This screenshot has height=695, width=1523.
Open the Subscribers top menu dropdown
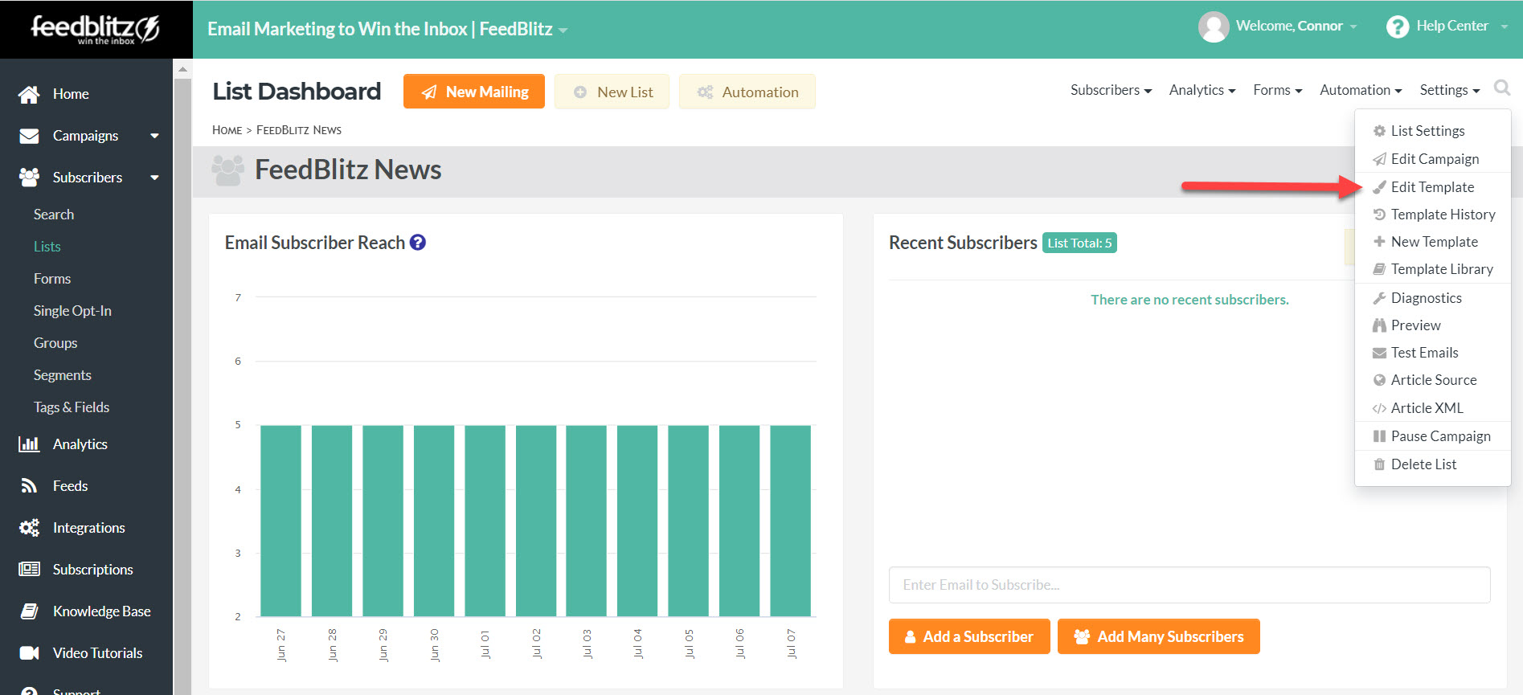point(1111,90)
